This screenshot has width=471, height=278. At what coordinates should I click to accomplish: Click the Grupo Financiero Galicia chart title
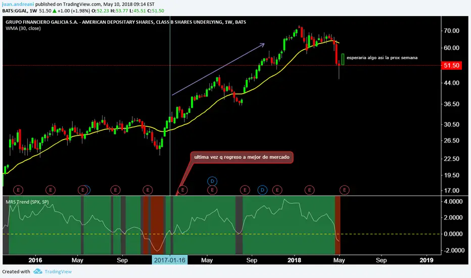125,22
